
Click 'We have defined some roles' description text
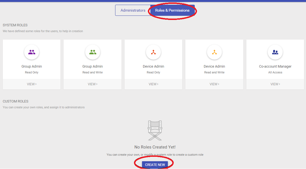click(x=43, y=31)
